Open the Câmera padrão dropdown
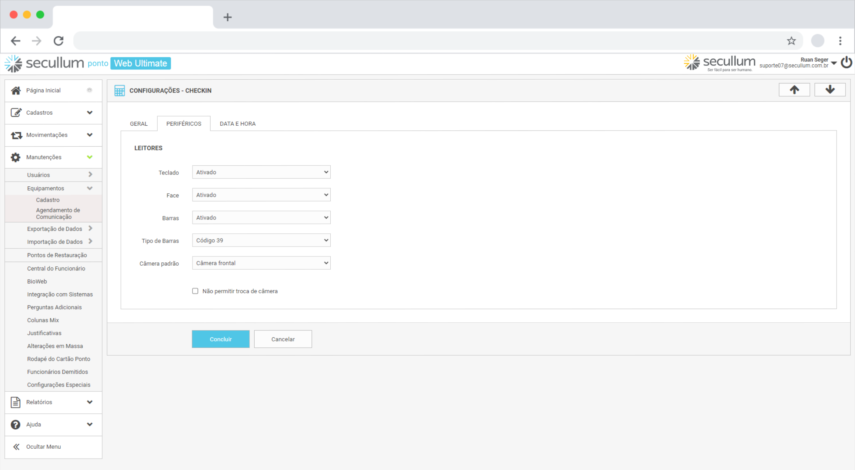Viewport: 855px width, 470px height. pyautogui.click(x=261, y=263)
